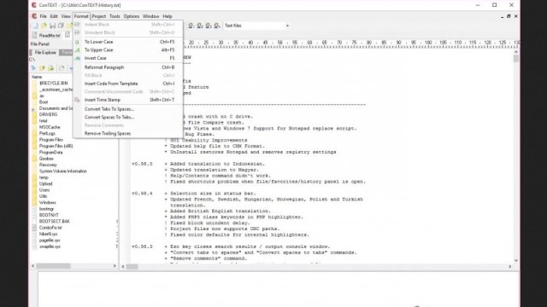
Task: Select the ComboFix.txt file
Action: click(x=50, y=228)
